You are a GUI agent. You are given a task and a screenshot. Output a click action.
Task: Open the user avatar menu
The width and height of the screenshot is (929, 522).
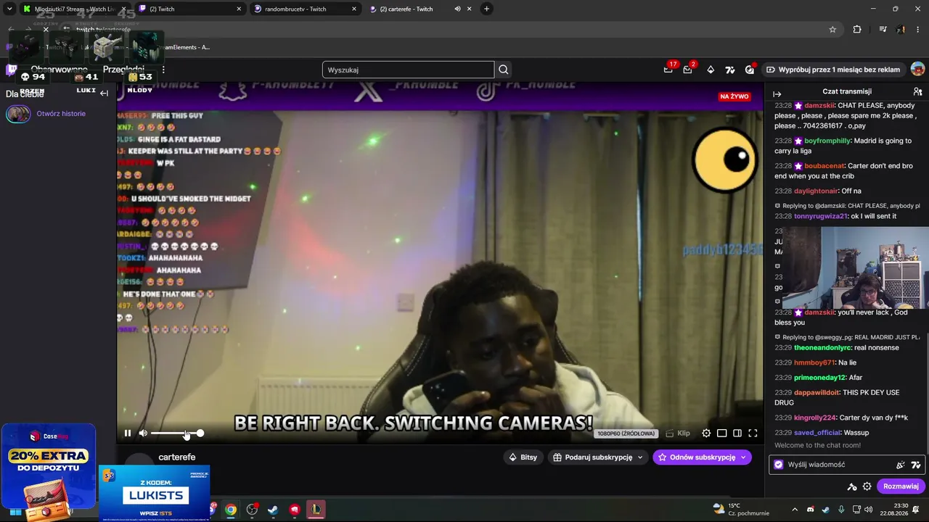pos(917,70)
